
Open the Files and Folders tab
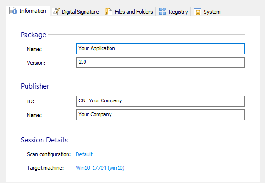point(129,11)
